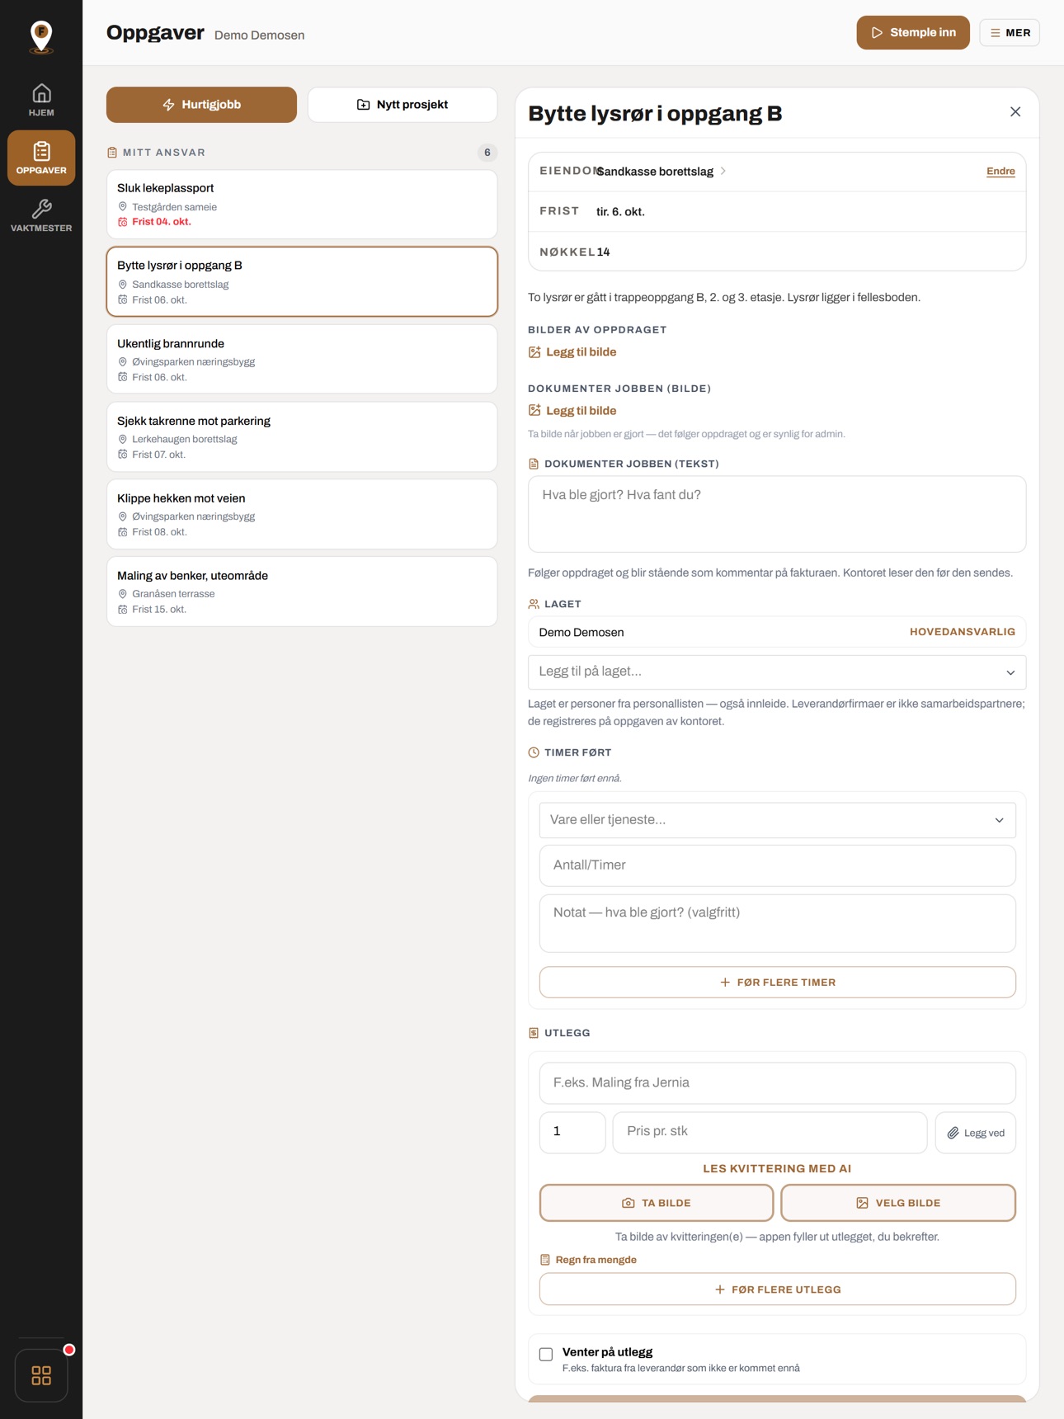1064x1419 pixels.
Task: Click Endre to change the property
Action: [x=1000, y=172]
